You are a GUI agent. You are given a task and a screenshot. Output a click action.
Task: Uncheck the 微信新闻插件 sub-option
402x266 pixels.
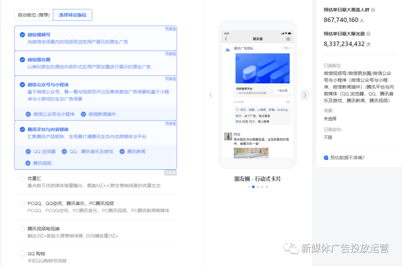tap(83, 114)
